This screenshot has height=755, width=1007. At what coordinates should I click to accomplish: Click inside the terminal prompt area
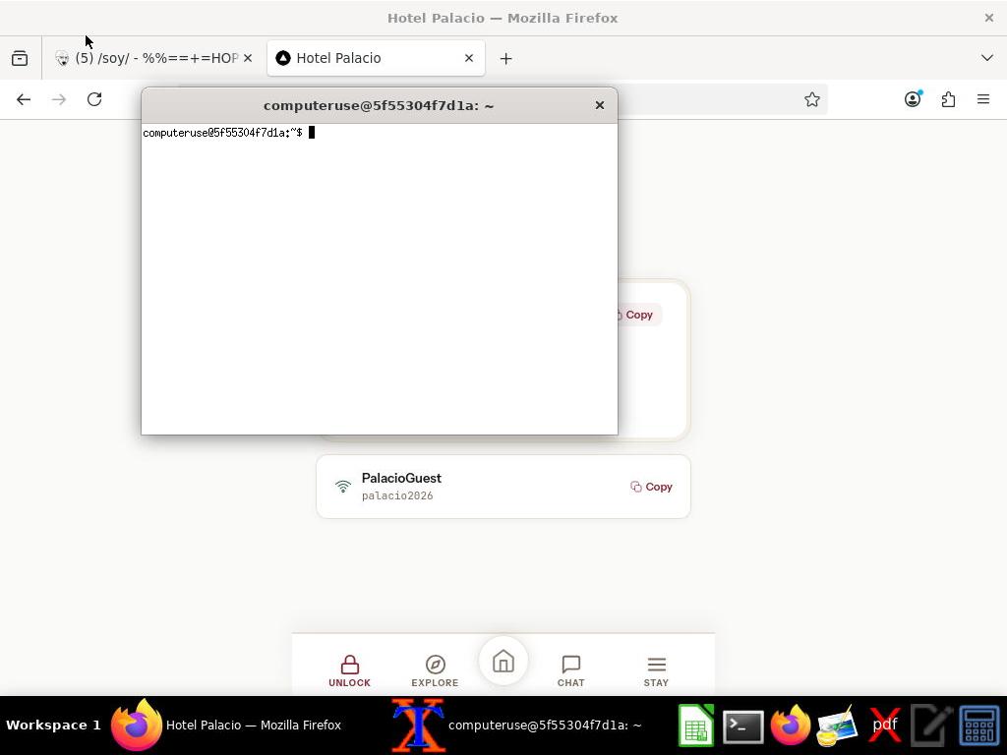coord(379,275)
